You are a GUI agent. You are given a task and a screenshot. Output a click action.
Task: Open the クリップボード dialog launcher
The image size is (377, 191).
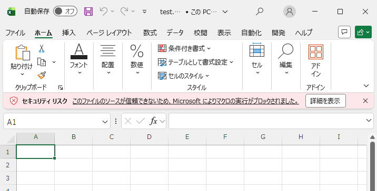coord(61,88)
